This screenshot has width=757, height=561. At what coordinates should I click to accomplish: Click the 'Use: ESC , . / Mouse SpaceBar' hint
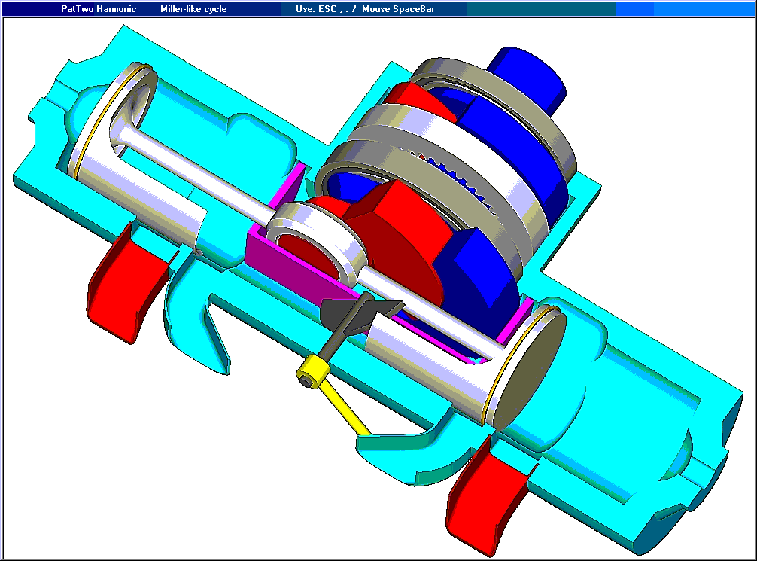click(365, 9)
